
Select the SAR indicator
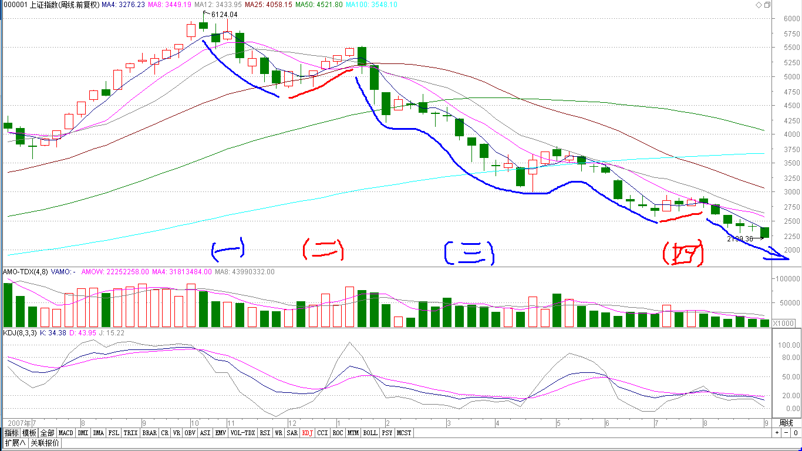click(292, 433)
